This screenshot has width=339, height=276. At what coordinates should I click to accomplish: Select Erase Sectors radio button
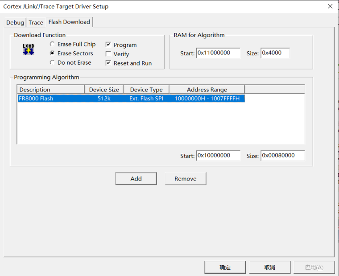tap(53, 53)
